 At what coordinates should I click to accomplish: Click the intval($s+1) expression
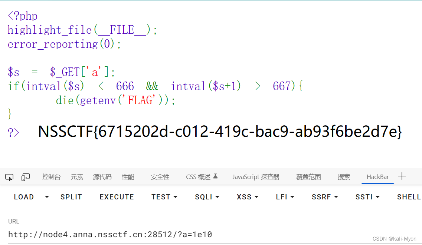206,86
